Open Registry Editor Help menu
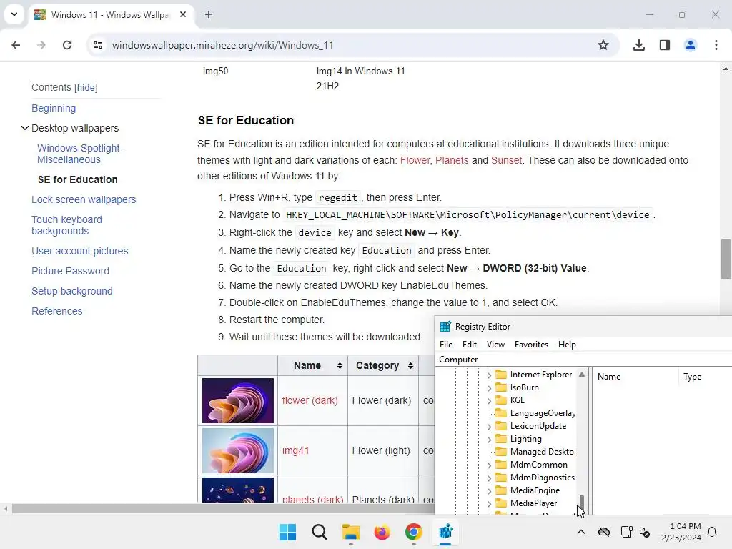The width and height of the screenshot is (732, 549). click(x=567, y=344)
